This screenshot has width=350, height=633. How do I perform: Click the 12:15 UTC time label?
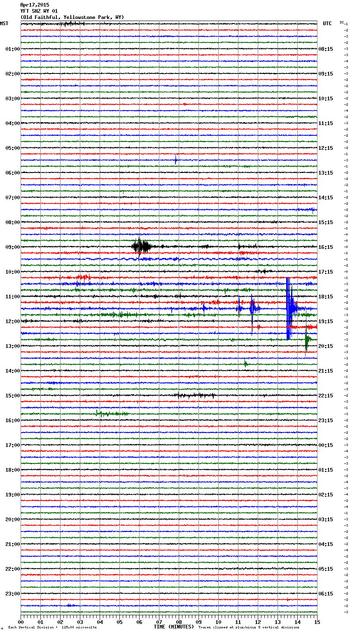click(326, 148)
